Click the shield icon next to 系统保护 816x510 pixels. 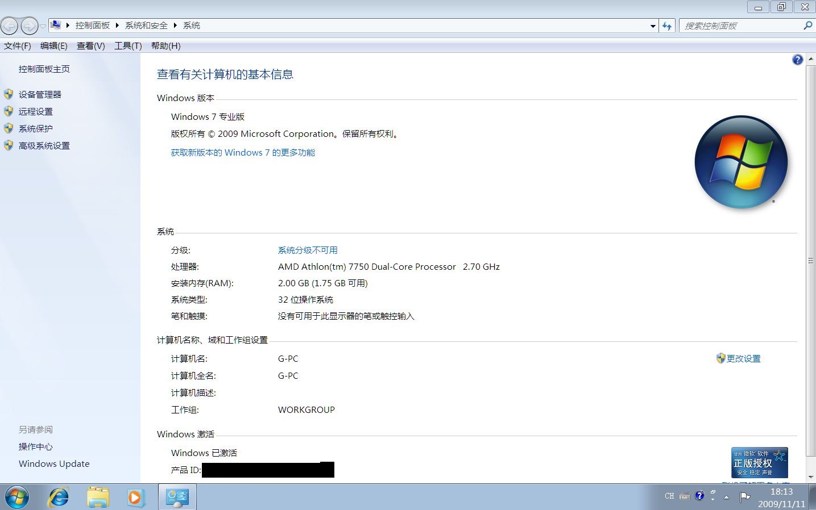9,128
